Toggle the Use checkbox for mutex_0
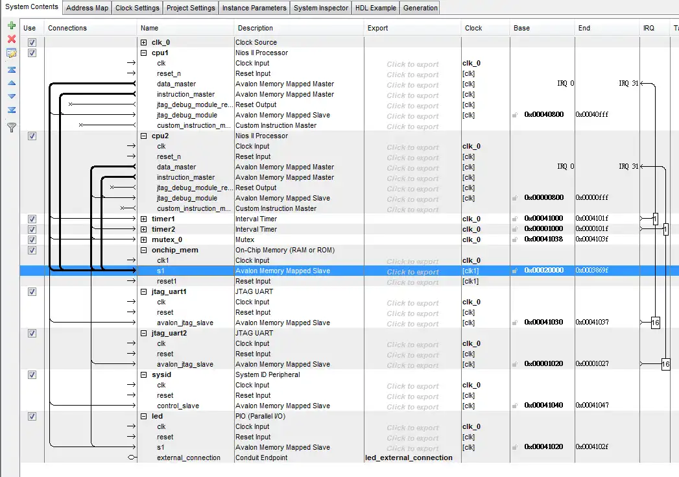The width and height of the screenshot is (679, 477). (32, 240)
